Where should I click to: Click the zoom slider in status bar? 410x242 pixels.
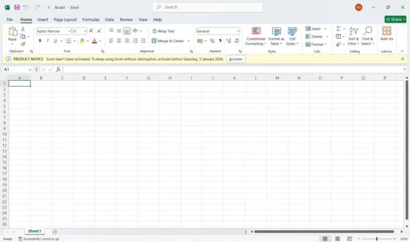[x=377, y=238]
